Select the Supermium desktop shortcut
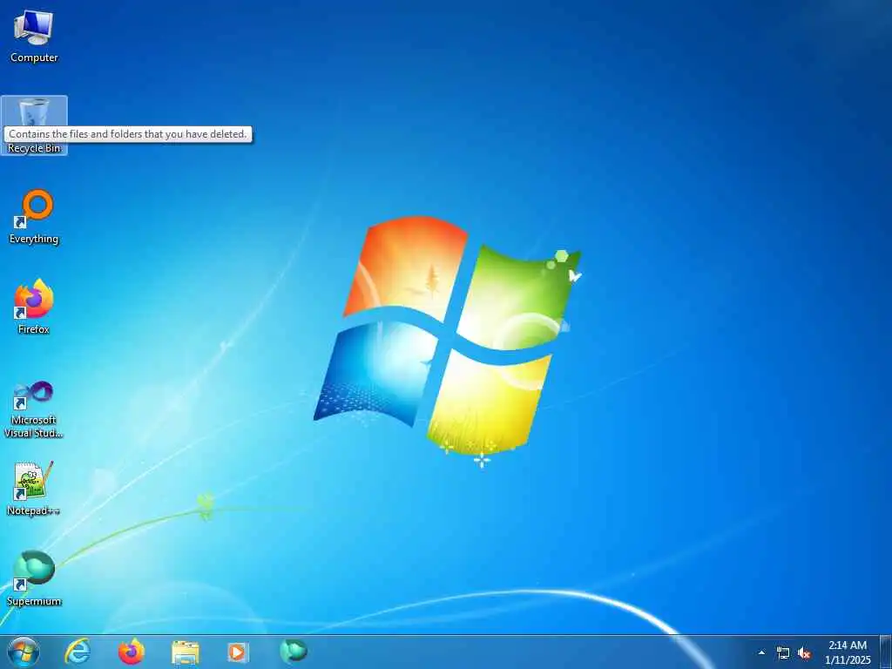 coord(34,579)
